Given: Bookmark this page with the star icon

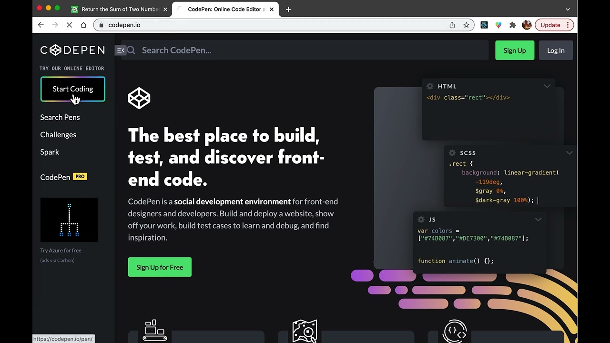Looking at the screenshot, I should pos(466,25).
